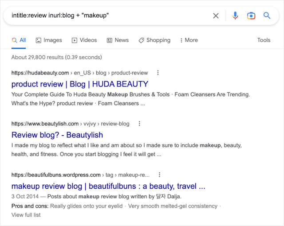Open 'makeup review blog | beautifulbuns' result
This screenshot has width=284, height=226.
[108, 186]
